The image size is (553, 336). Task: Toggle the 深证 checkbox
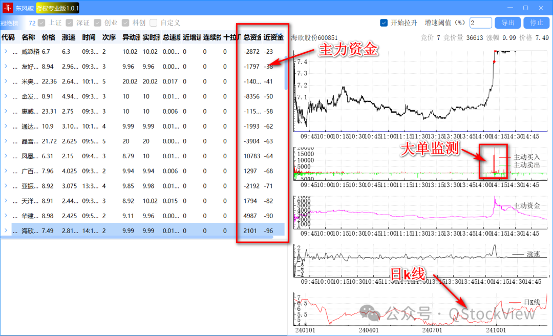click(70, 23)
